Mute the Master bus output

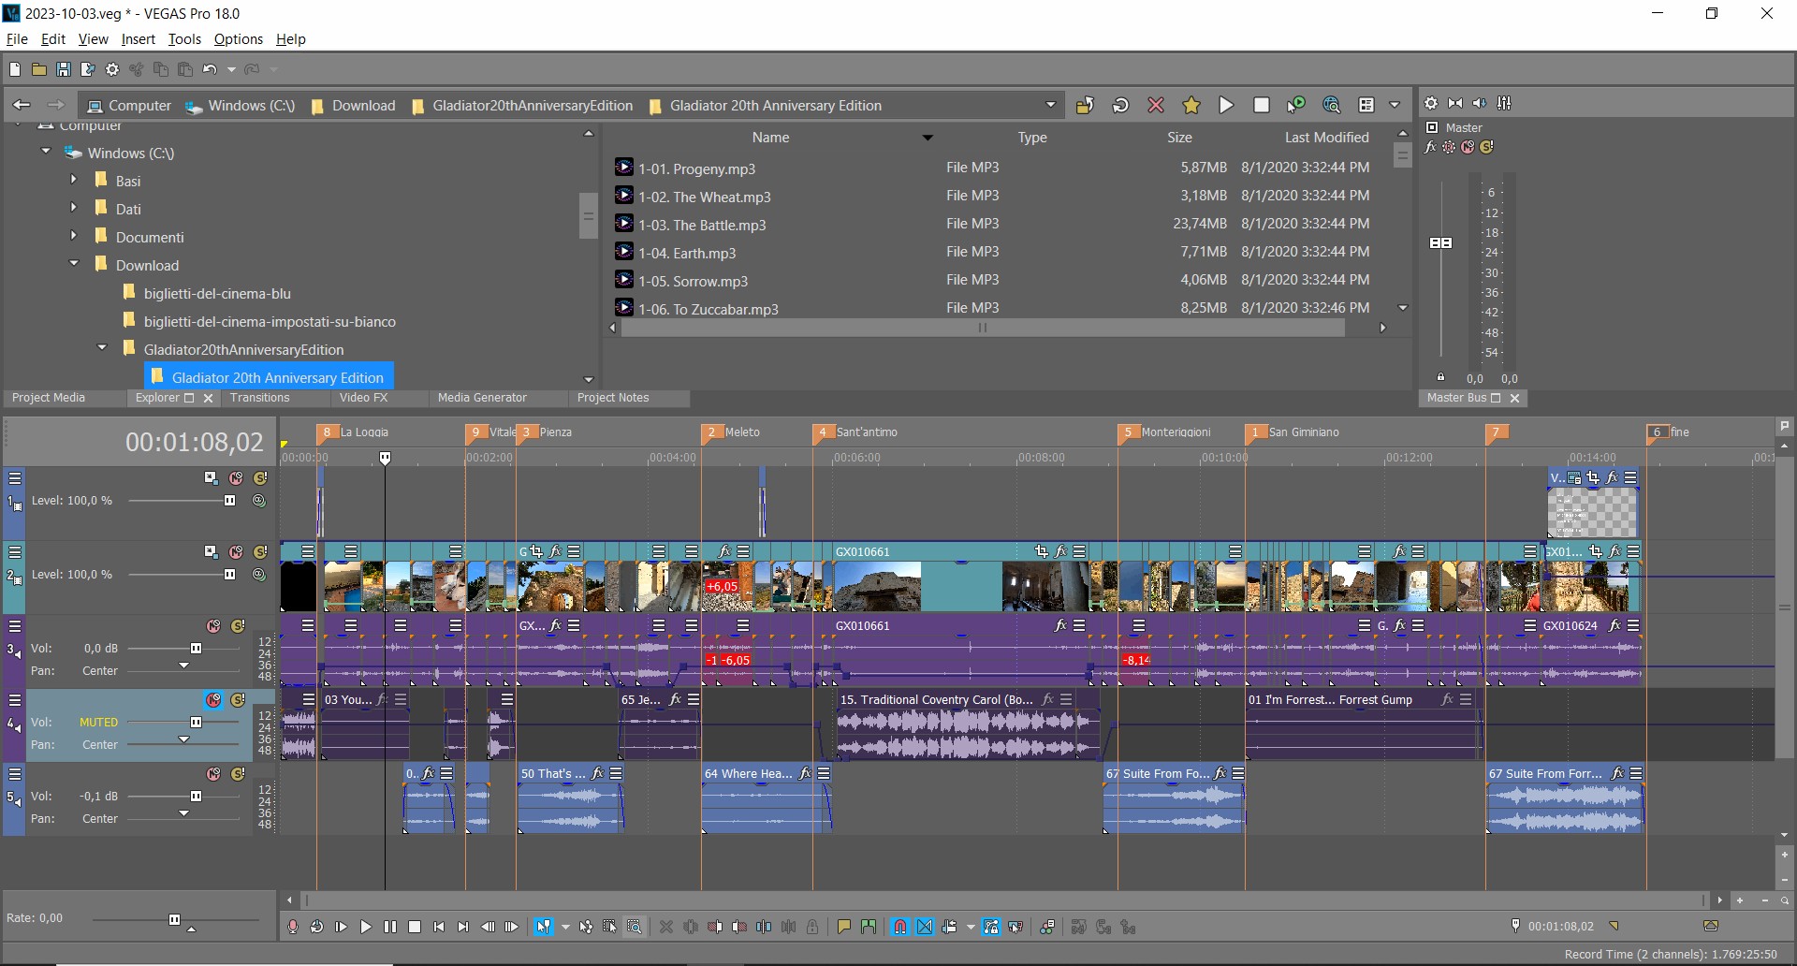(1468, 147)
